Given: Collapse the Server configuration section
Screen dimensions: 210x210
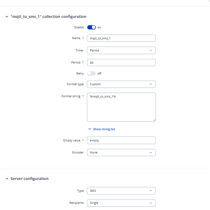Looking at the screenshot, I should click(7, 179).
